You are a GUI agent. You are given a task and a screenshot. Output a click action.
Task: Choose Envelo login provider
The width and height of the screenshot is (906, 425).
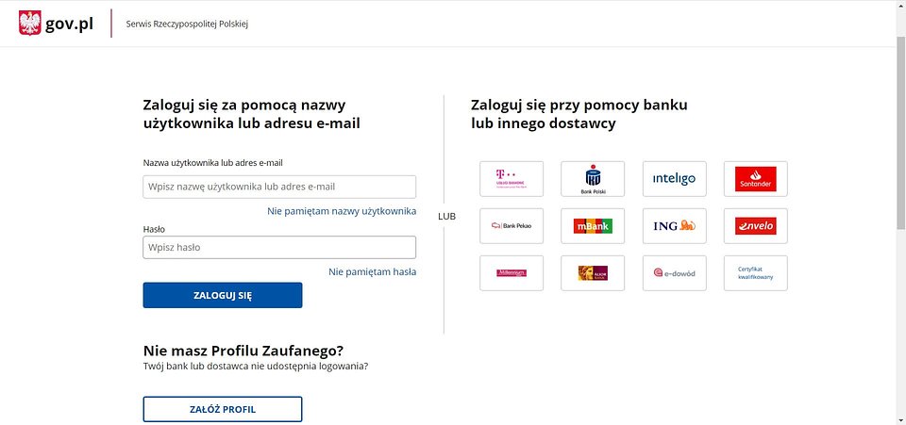coord(756,226)
